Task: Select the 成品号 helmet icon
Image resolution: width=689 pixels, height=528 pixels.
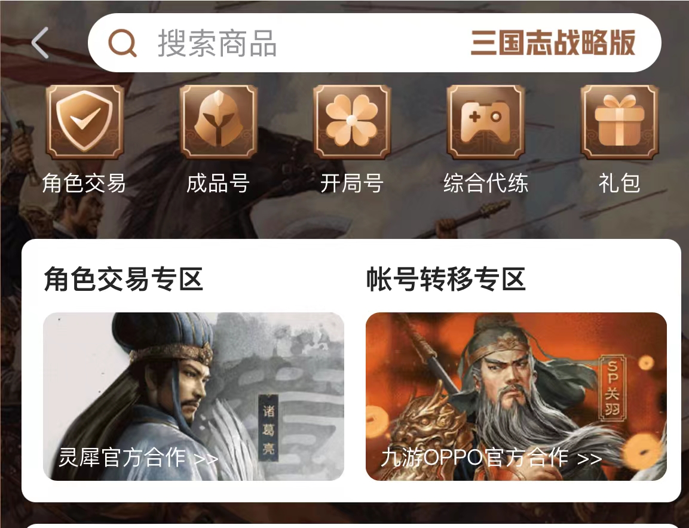Action: (218, 122)
